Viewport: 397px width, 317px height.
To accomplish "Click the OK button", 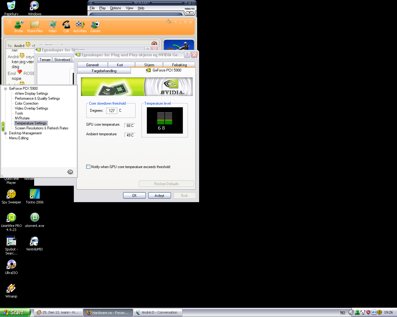I will point(134,196).
